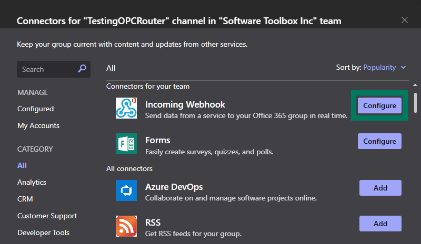
Task: Click the Azure DevOps connector icon
Action: tap(126, 190)
